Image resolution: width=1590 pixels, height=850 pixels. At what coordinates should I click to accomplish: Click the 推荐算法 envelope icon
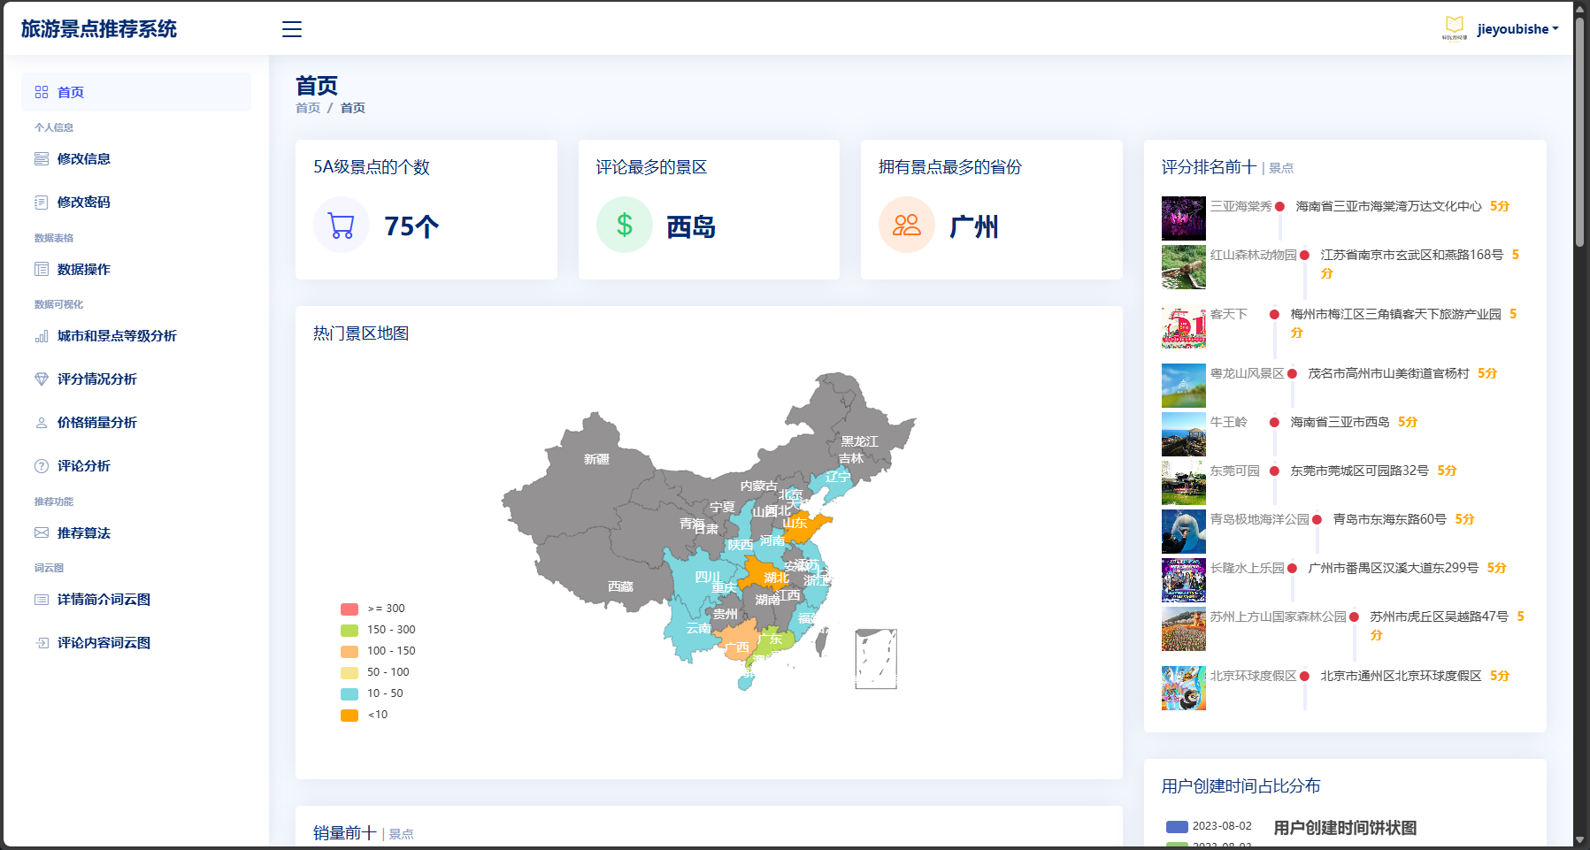(42, 533)
